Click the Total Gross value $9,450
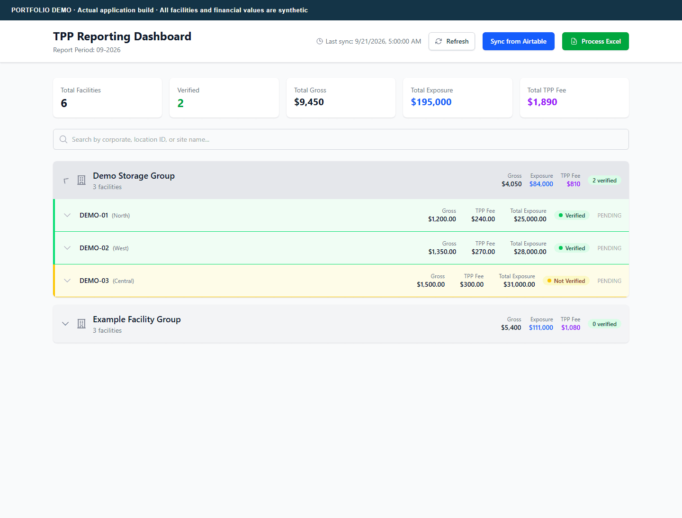The image size is (682, 518). click(x=309, y=102)
